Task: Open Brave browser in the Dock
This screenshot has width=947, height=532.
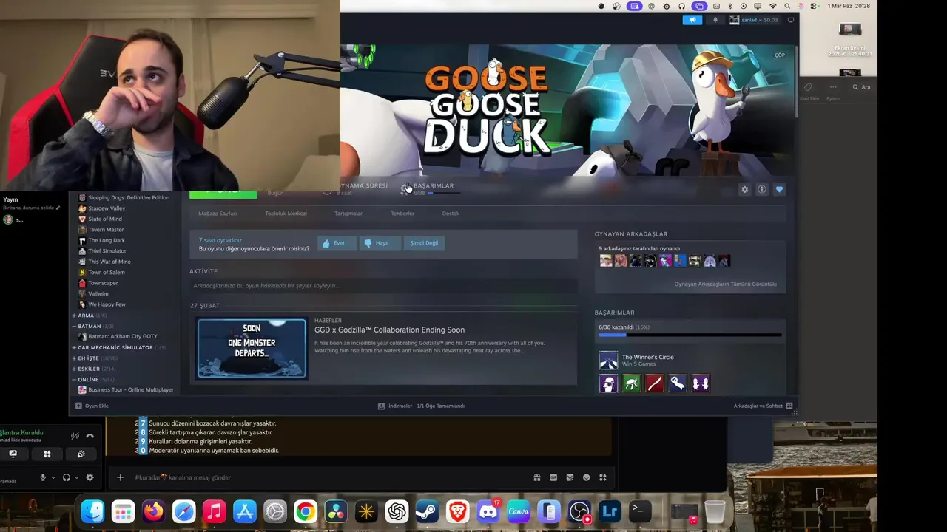Action: pyautogui.click(x=457, y=511)
